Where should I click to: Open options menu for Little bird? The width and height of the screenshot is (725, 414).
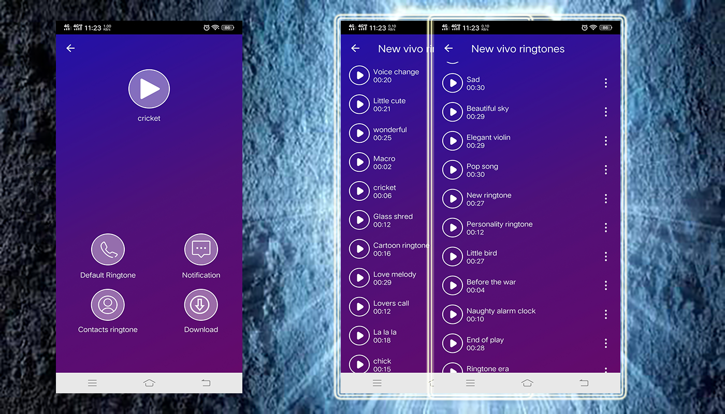click(x=605, y=257)
